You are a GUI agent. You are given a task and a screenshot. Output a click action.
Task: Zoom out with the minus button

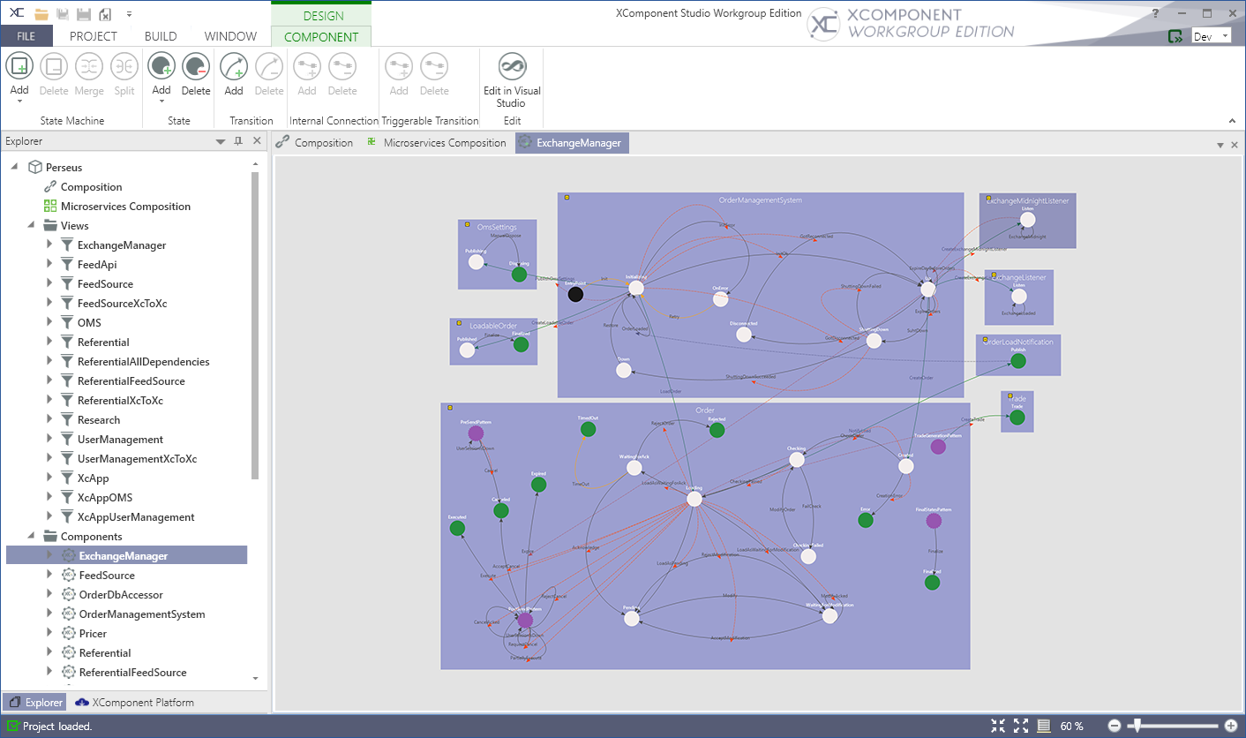point(1115,726)
